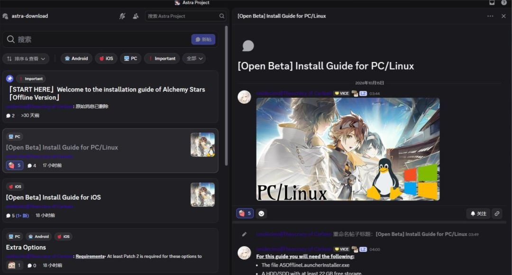Click the speech bubble thread icon

pyautogui.click(x=248, y=46)
